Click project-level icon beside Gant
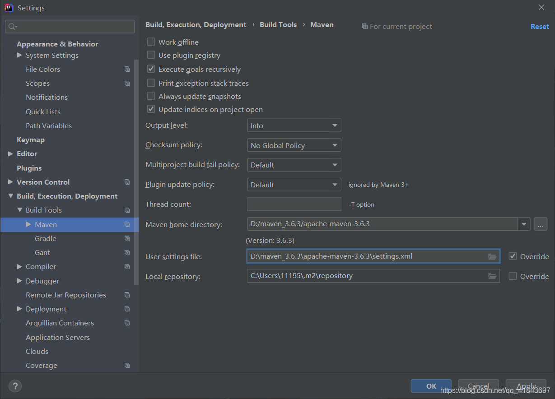Image resolution: width=555 pixels, height=399 pixels. tap(127, 253)
